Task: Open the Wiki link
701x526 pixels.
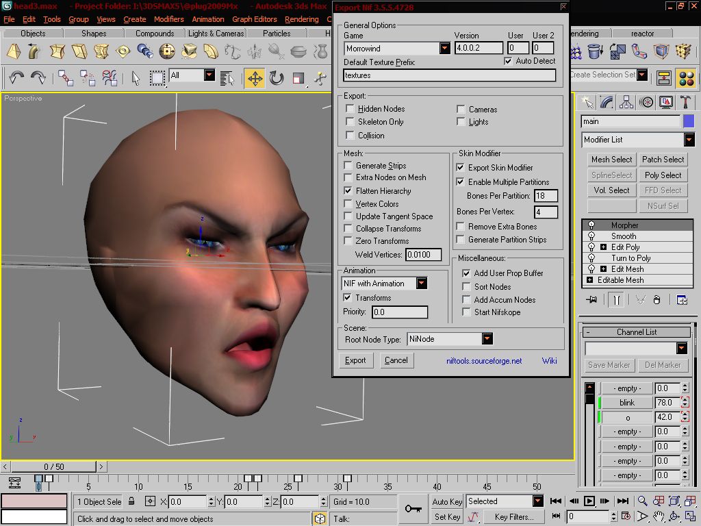Action: pos(550,360)
